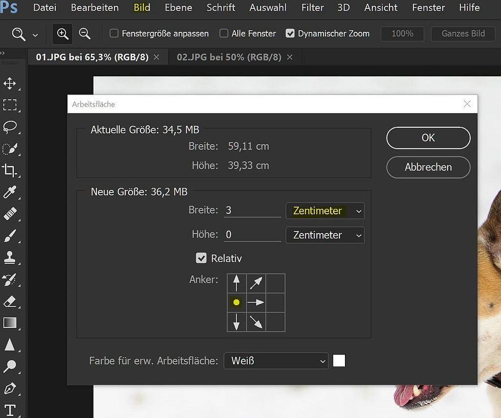Image resolution: width=501 pixels, height=418 pixels.
Task: Set anchor to down-right arrow cell
Action: 256,322
